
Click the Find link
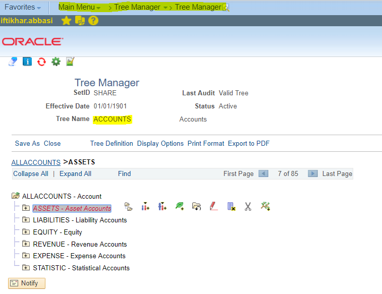pyautogui.click(x=125, y=174)
